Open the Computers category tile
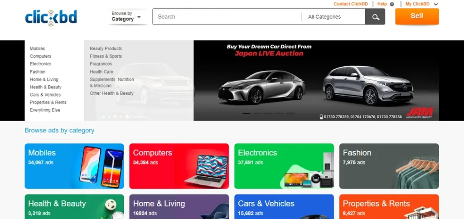Screen dimensions: 464x219 point(179,166)
